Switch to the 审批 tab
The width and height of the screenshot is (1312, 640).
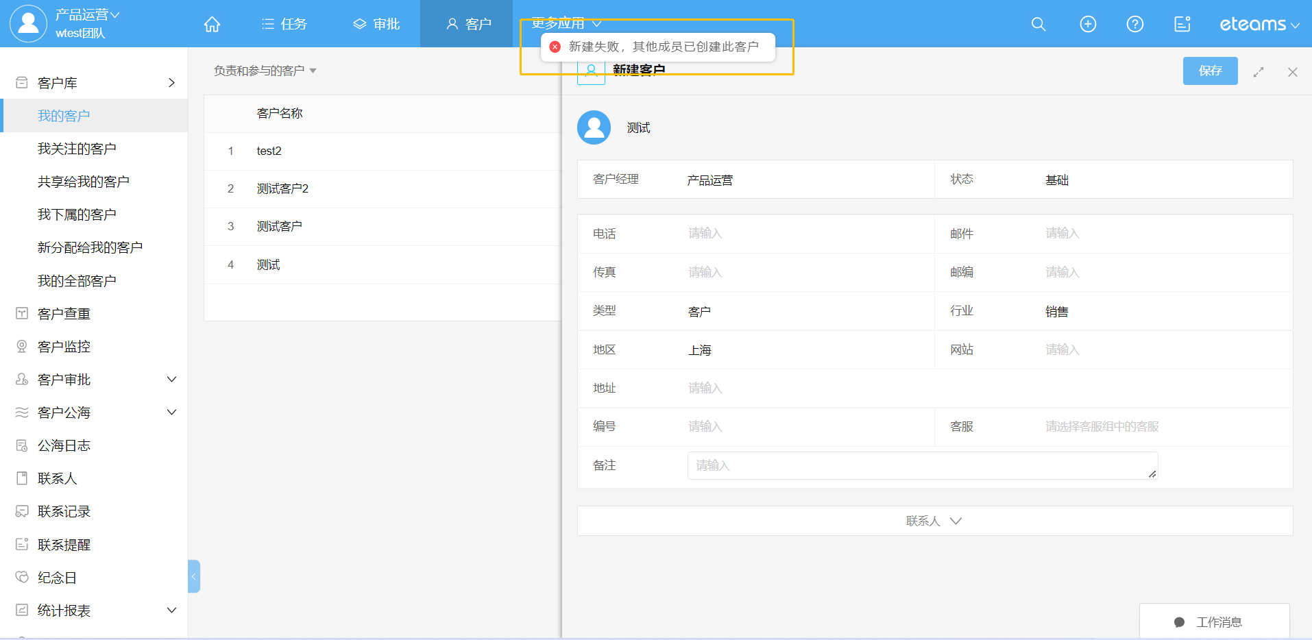[x=376, y=25]
